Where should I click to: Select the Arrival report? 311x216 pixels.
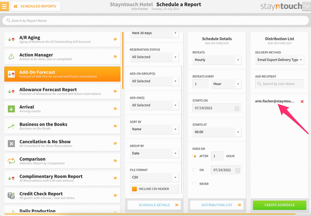point(62,109)
